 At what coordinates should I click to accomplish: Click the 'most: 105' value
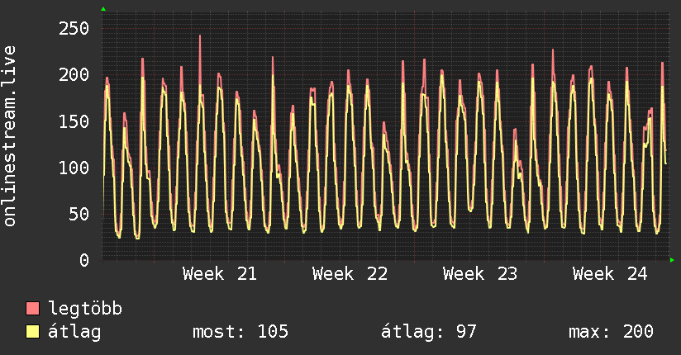point(240,332)
